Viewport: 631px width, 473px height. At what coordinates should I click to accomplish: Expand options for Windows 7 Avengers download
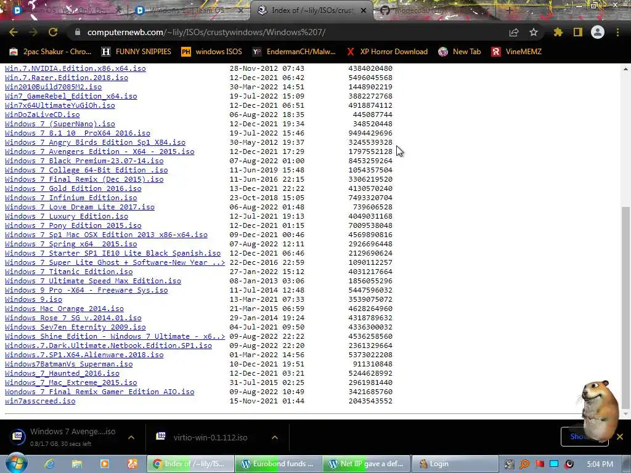[x=131, y=437]
